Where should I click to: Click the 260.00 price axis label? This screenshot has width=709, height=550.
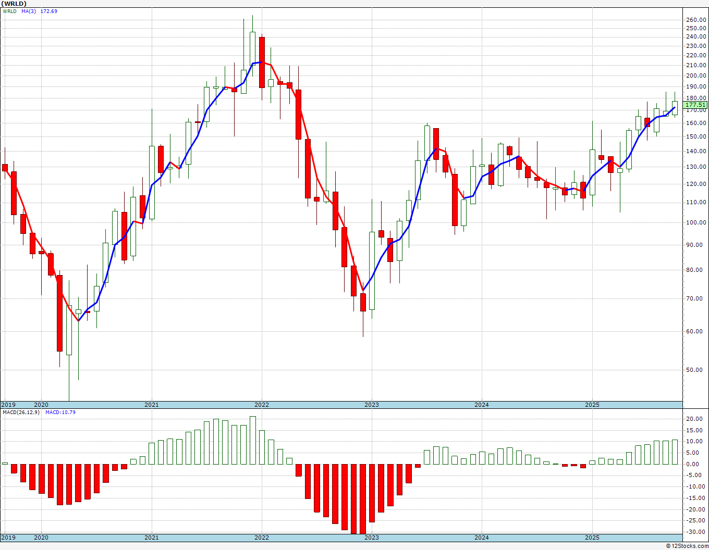click(696, 20)
